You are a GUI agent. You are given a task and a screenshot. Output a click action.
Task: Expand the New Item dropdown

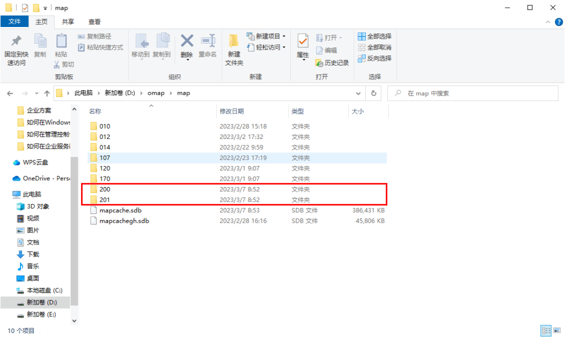[x=266, y=36]
